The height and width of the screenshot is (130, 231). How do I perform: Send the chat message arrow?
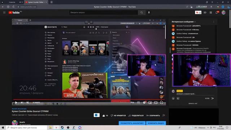213,98
